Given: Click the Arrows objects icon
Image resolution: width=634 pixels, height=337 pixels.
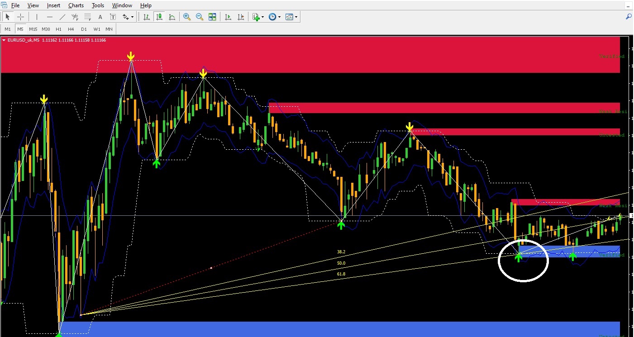Looking at the screenshot, I should coord(126,17).
